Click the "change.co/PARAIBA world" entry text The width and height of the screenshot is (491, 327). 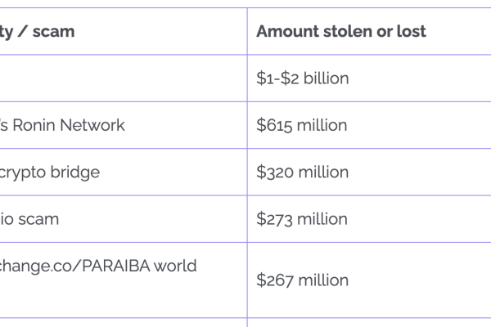[x=98, y=266]
